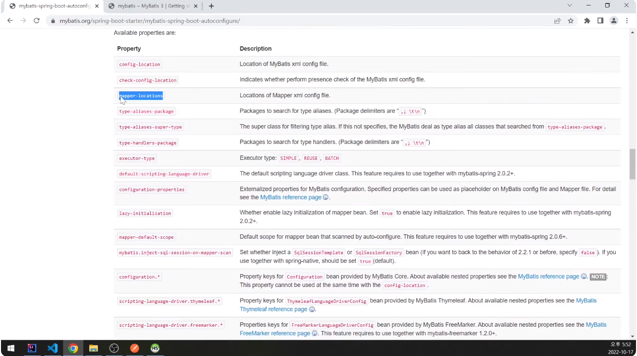Click the BATCH executor type value
Screen dimensions: 637x356
332,158
